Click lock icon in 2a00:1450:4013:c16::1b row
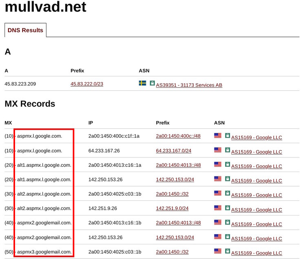This screenshot has height=259, width=301. click(x=228, y=222)
